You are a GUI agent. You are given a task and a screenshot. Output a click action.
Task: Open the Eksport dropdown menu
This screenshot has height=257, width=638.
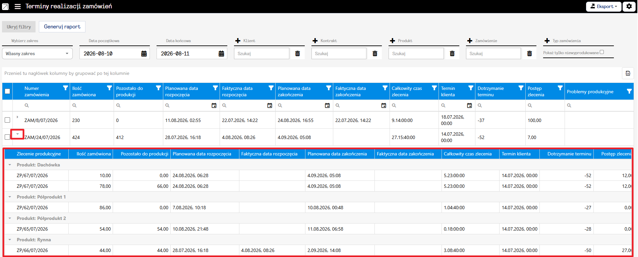click(x=603, y=6)
